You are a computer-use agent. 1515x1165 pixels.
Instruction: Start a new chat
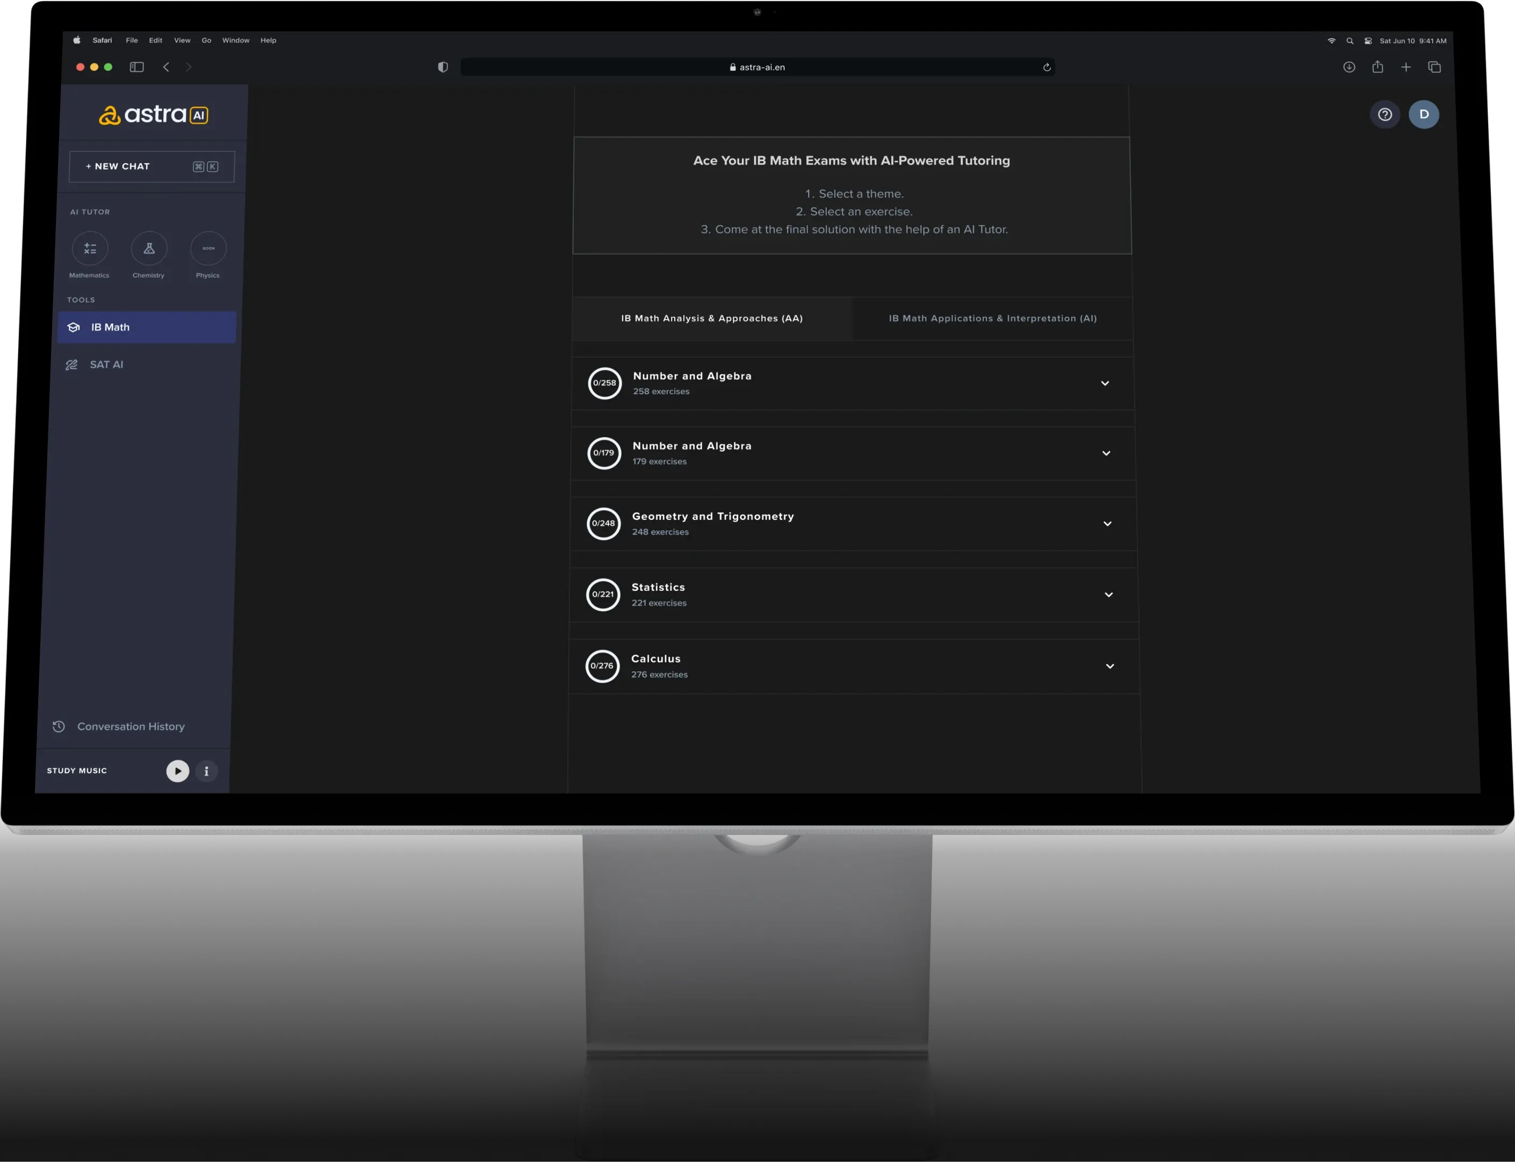pyautogui.click(x=152, y=167)
